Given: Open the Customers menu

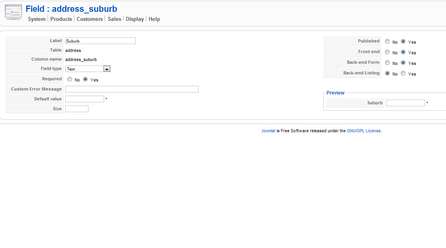Looking at the screenshot, I should [89, 19].
